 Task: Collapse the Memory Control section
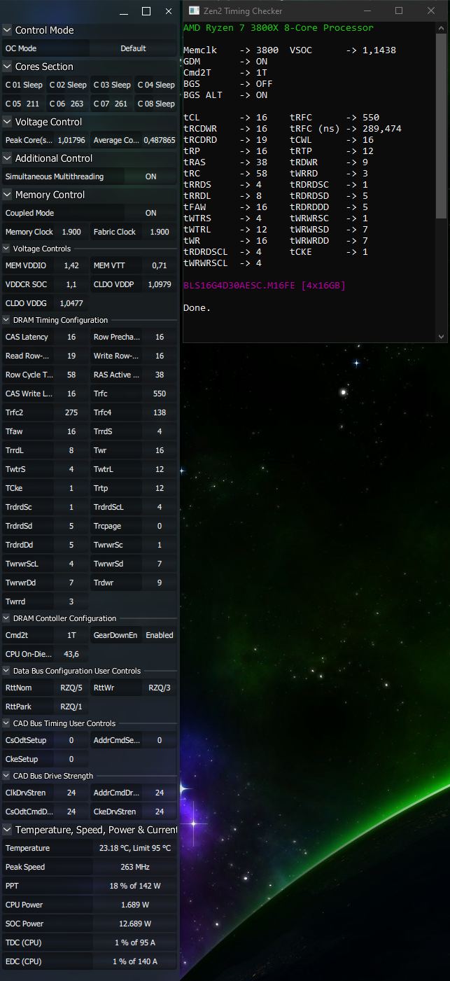(7, 195)
